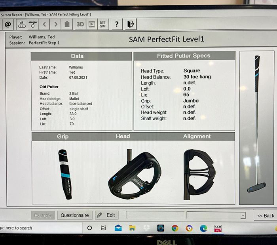Click the 'Fitted Putter Specs' header

(184, 56)
